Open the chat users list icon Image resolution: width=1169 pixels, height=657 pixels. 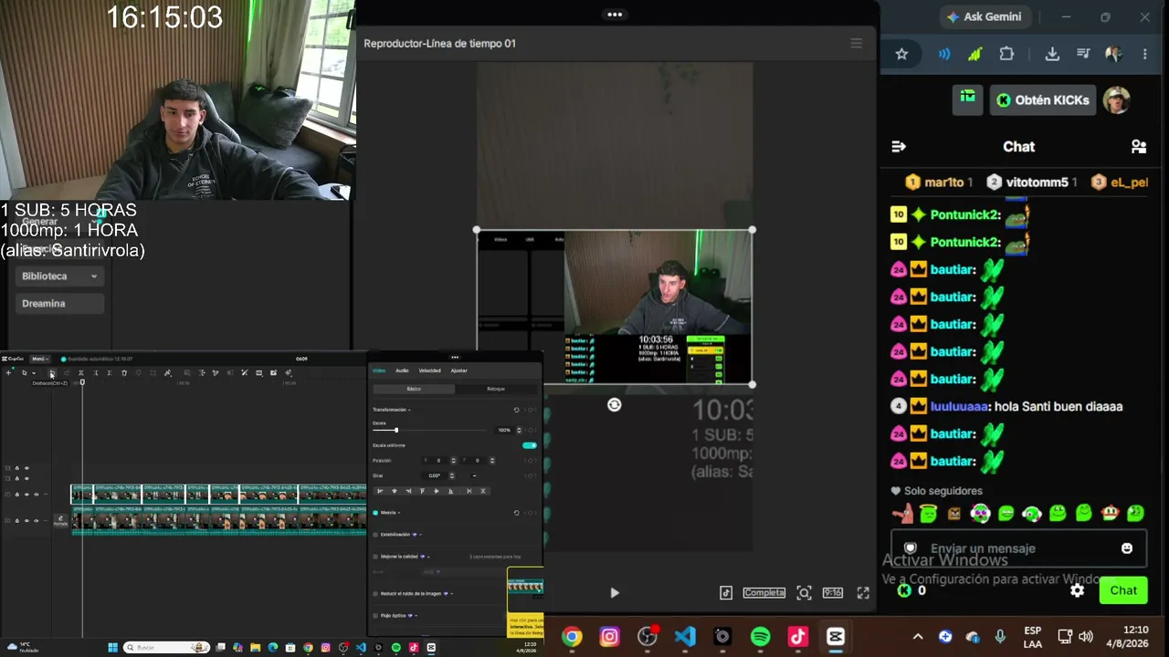1139,146
